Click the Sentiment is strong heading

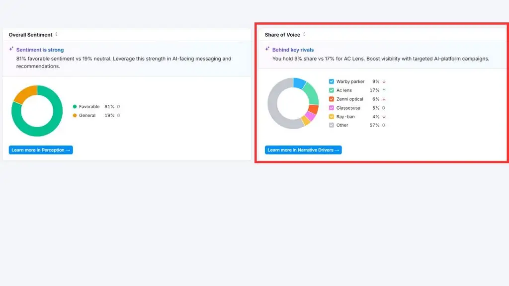[40, 50]
